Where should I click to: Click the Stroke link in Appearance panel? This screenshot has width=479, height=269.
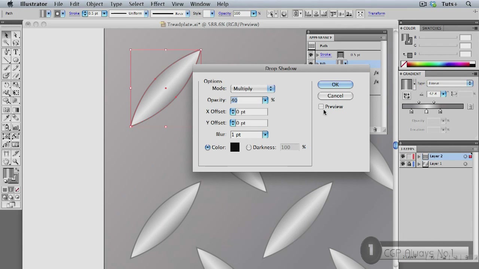326,55
